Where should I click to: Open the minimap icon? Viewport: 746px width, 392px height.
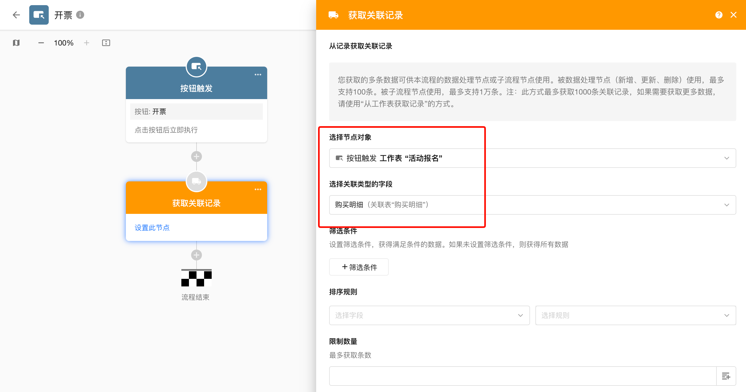pos(16,43)
